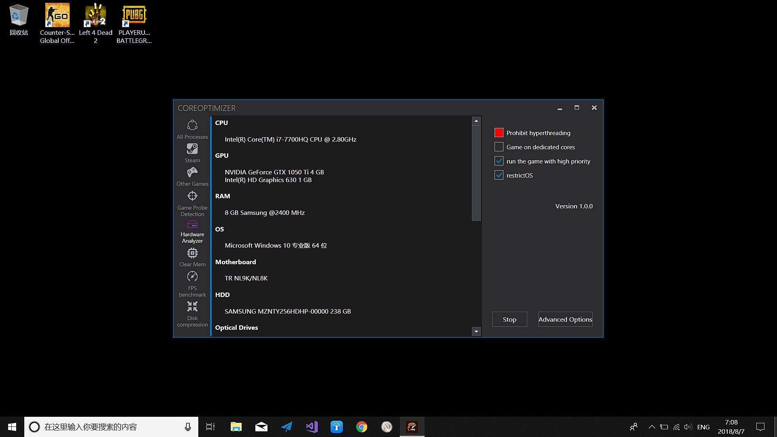The height and width of the screenshot is (437, 777).
Task: Click scrollbar up arrow in hardware list
Action: pos(476,121)
